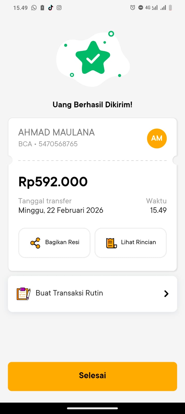The image size is (185, 414).
Task: Tap the do-not-disturb status icon
Action: click(141, 8)
